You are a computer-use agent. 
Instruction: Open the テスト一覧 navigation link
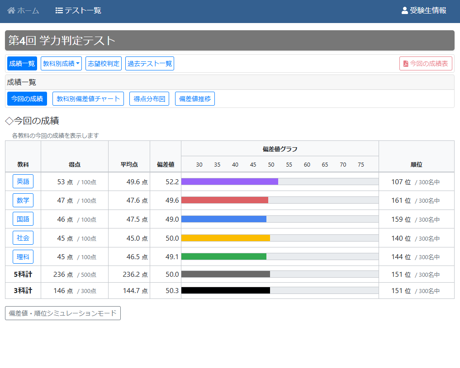78,10
